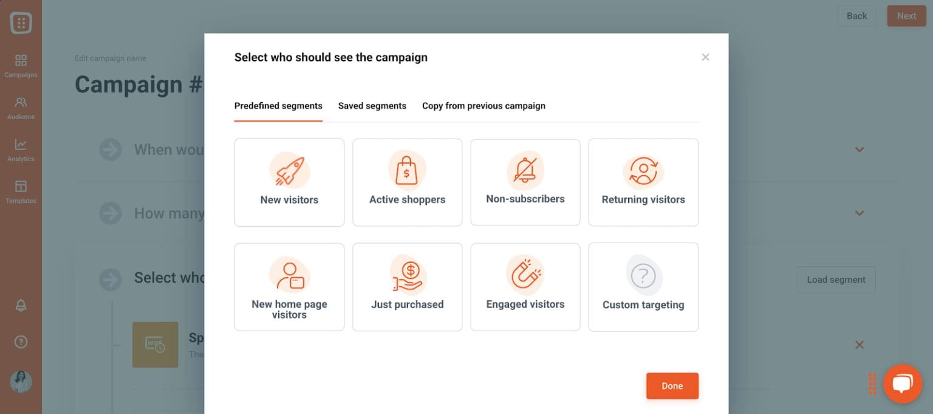Open Templates in the sidebar
The height and width of the screenshot is (414, 933).
21,191
